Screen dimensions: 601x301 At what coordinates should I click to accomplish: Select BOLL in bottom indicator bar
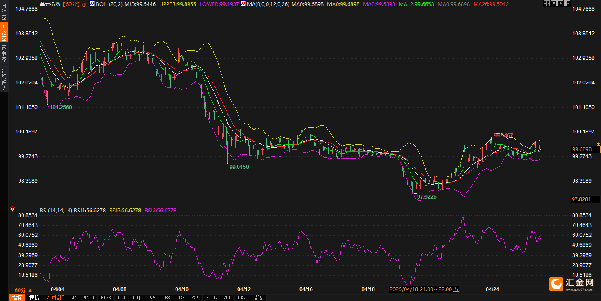click(x=211, y=298)
